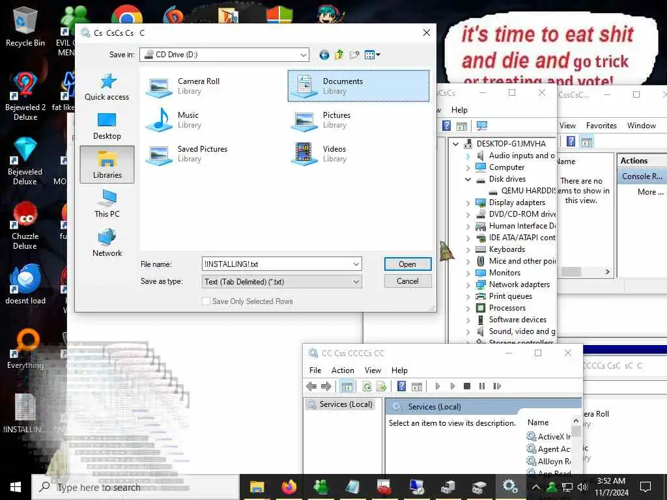Click the File name input field
Screen dimensions: 667x500
[x=276, y=264]
